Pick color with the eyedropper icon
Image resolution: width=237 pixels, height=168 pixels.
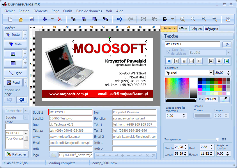(224, 99)
